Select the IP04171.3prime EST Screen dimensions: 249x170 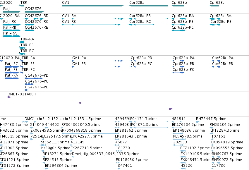pos(149,122)
